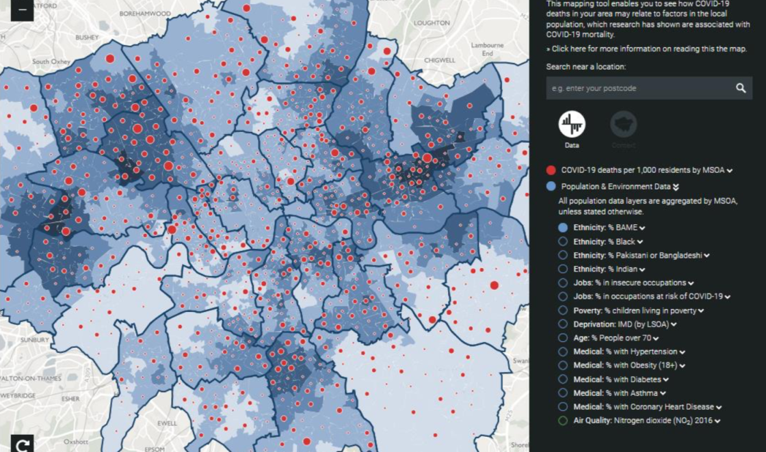This screenshot has width=766, height=452.
Task: Expand the Ethnicity % BAME chevron
Action: click(x=643, y=228)
